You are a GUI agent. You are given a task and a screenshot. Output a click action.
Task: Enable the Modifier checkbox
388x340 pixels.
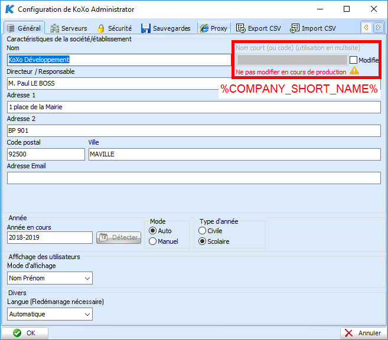(353, 60)
